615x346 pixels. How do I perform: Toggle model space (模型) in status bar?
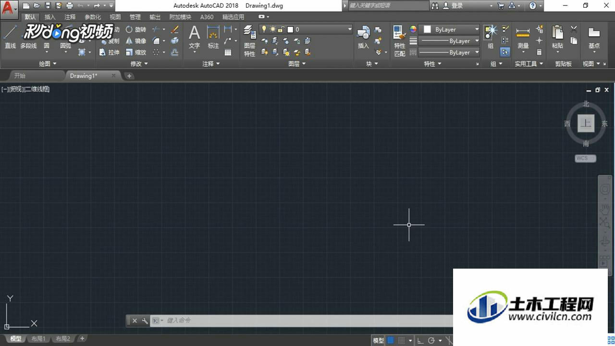pyautogui.click(x=379, y=340)
